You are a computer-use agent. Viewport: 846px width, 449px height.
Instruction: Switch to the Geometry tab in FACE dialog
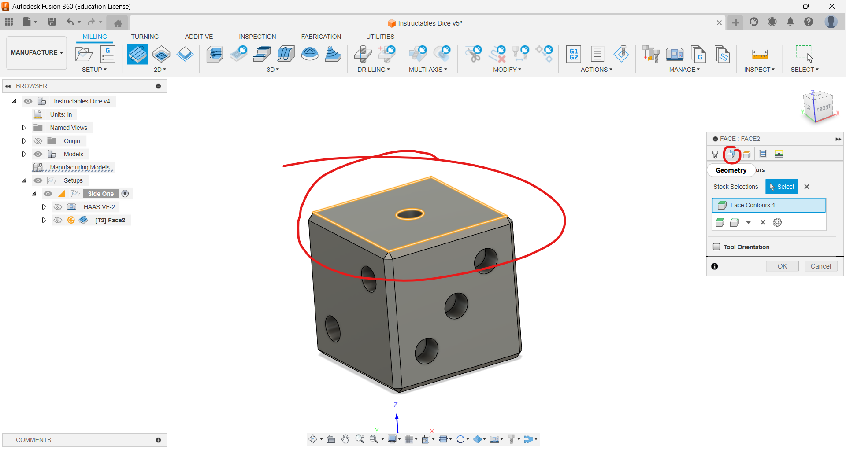731,170
